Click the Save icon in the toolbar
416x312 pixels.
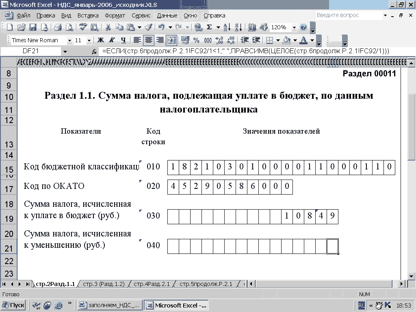[x=33, y=28]
